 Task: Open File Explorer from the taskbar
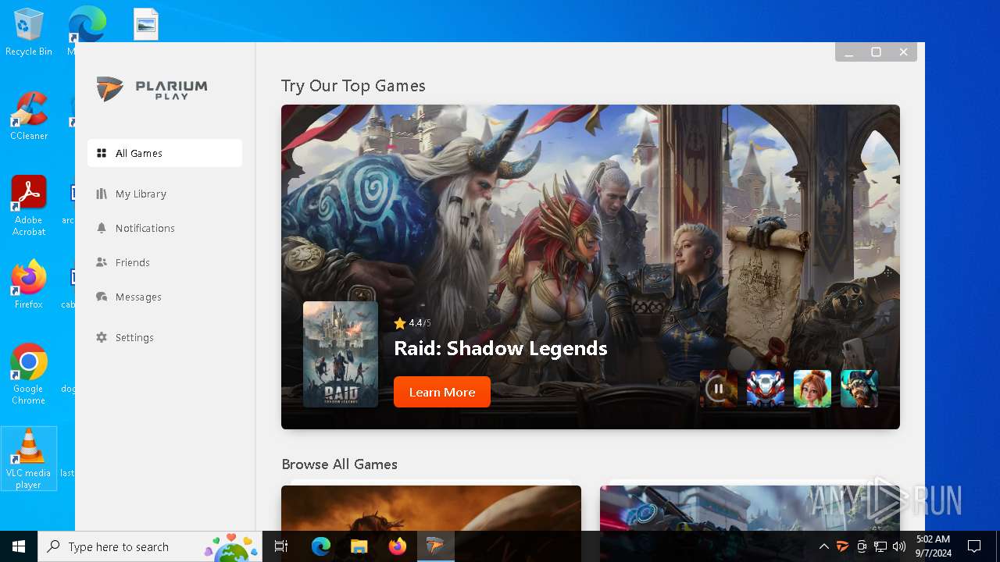359,546
